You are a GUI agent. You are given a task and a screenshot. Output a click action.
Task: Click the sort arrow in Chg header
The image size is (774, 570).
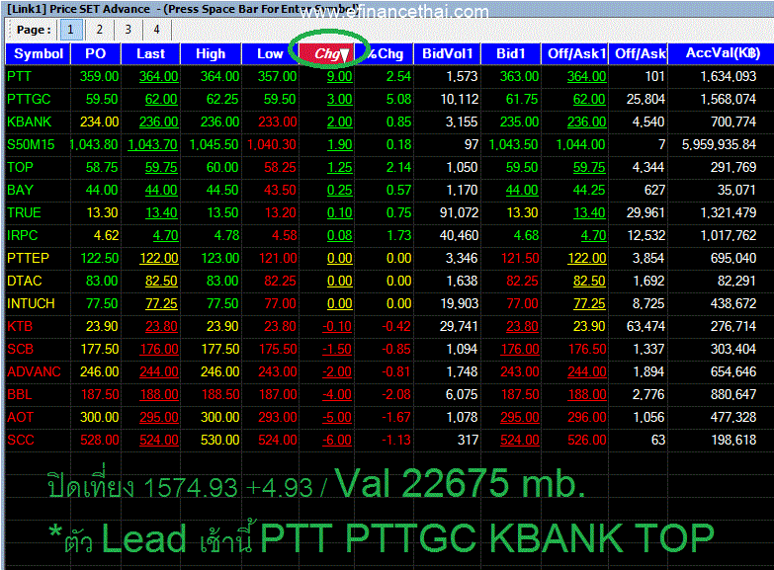pyautogui.click(x=345, y=54)
